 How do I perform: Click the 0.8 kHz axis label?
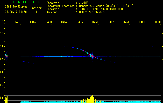coord(2,72)
